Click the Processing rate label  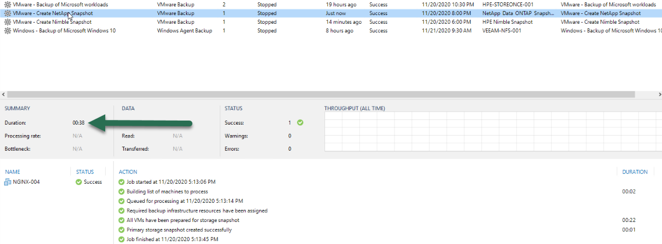[23, 136]
